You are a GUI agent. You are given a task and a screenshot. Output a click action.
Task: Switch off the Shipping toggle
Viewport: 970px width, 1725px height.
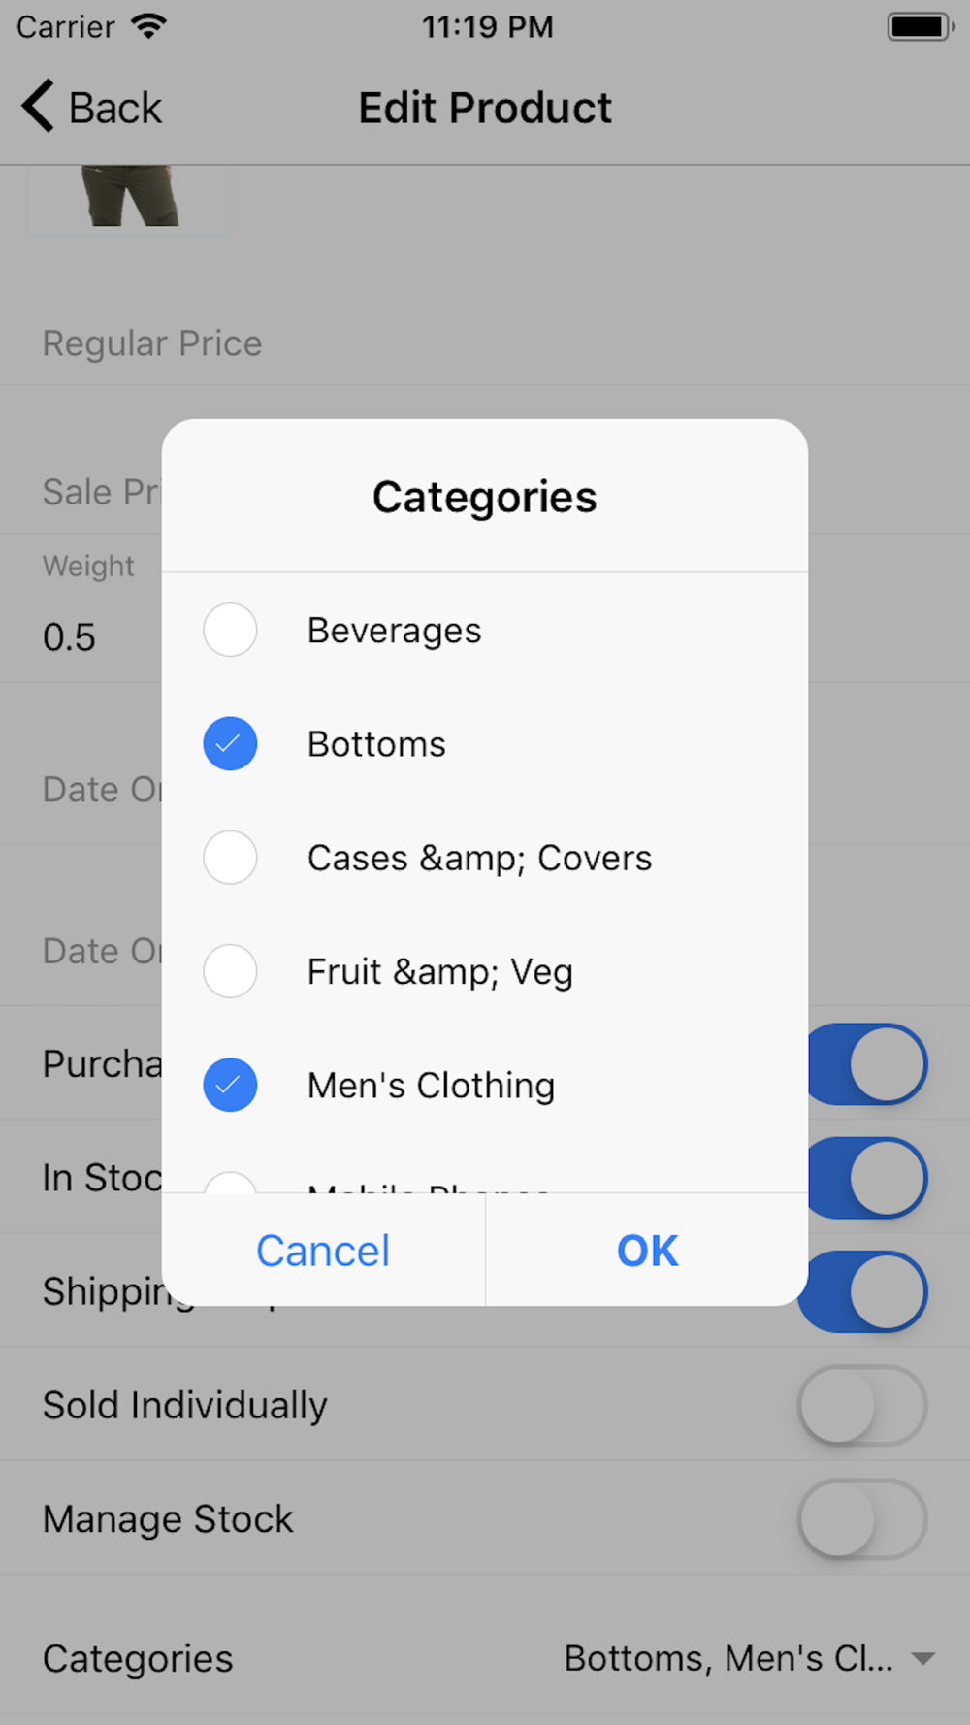[862, 1291]
